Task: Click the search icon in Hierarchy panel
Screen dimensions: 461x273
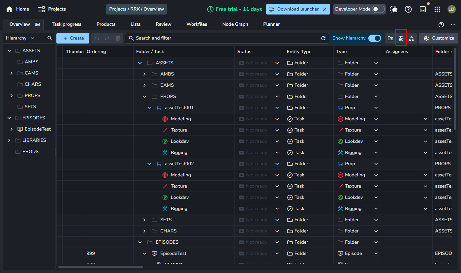Action: coord(50,38)
